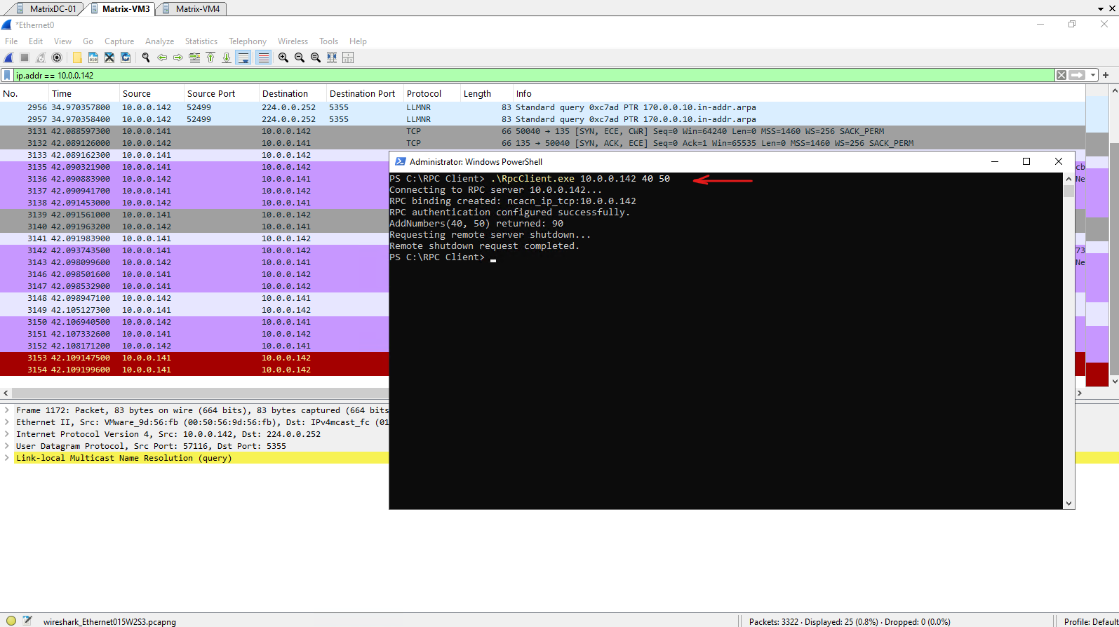Screen dimensions: 1119x627
Task: Apply the display filter arrow
Action: (1078, 75)
